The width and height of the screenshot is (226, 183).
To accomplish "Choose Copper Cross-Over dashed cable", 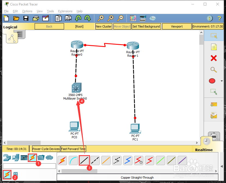I will (x=95, y=160).
